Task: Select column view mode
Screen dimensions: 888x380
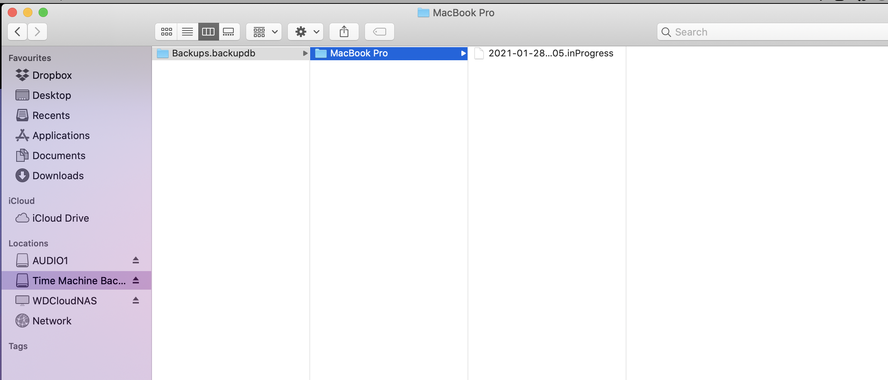Action: 208,32
